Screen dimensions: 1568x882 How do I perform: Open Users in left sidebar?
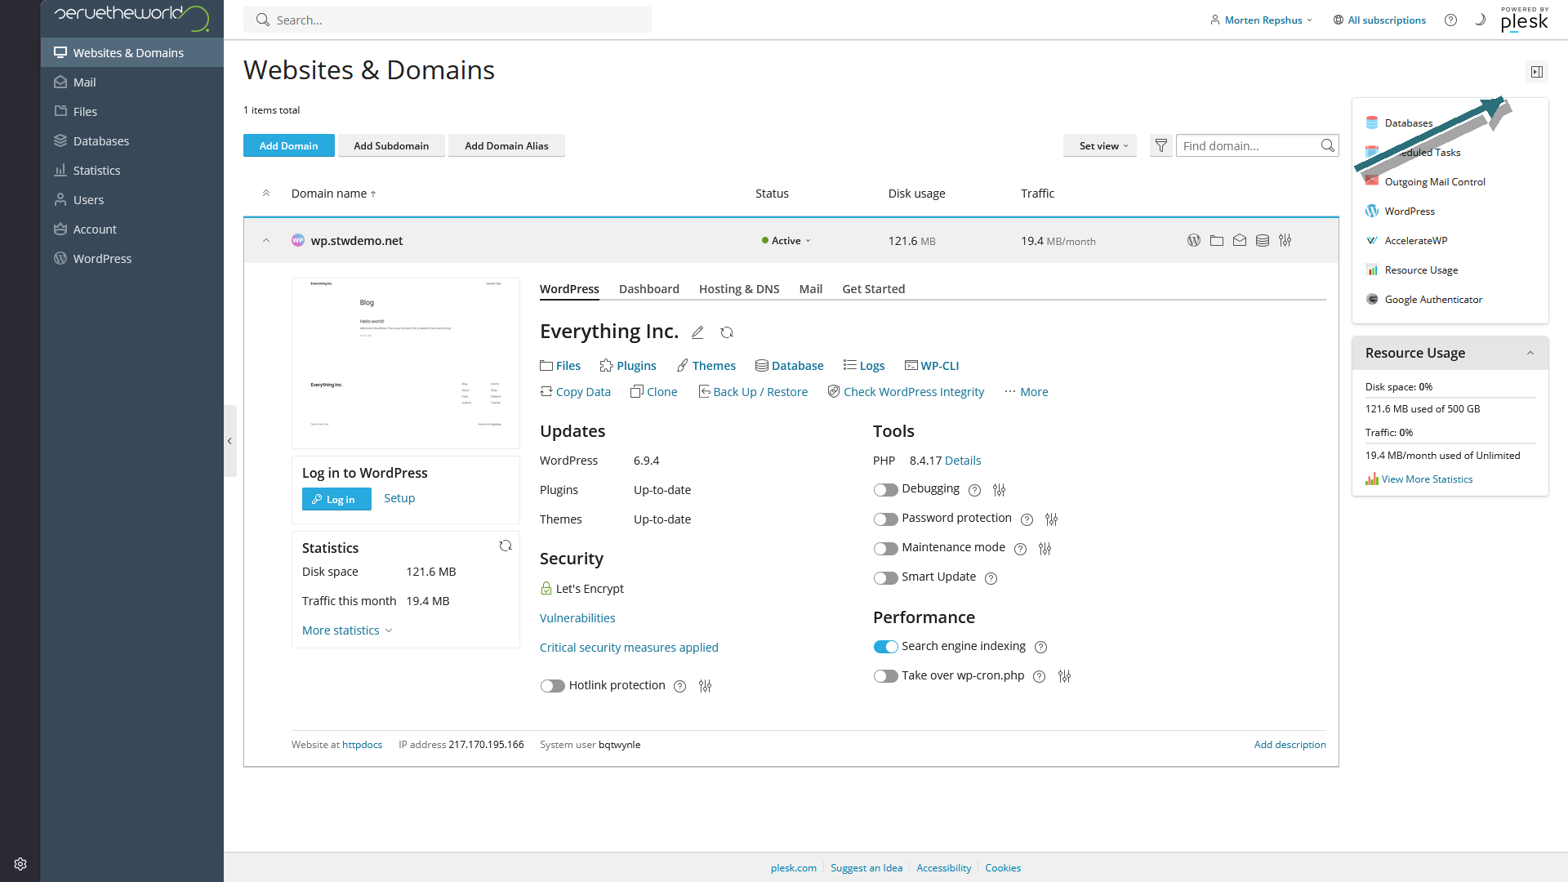[x=132, y=200]
